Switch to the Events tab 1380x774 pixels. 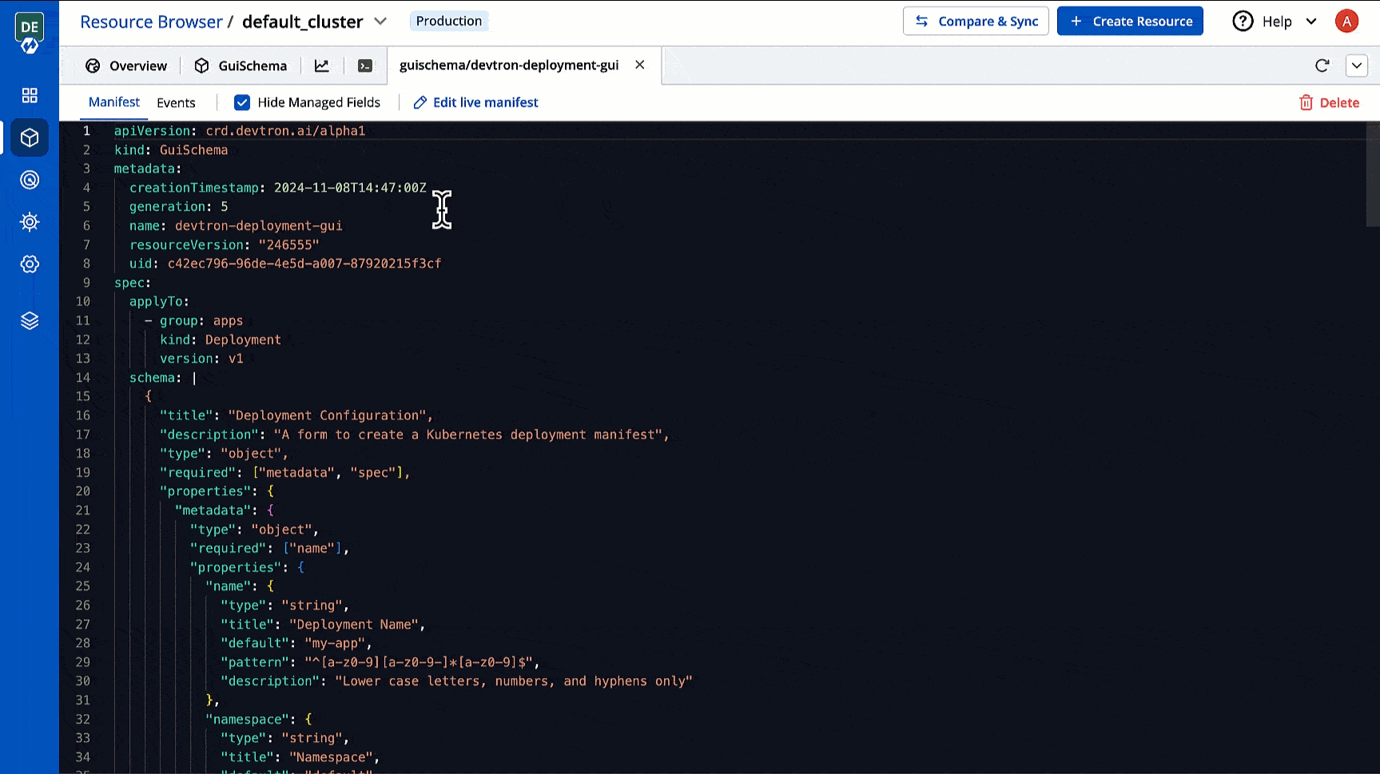coord(176,103)
